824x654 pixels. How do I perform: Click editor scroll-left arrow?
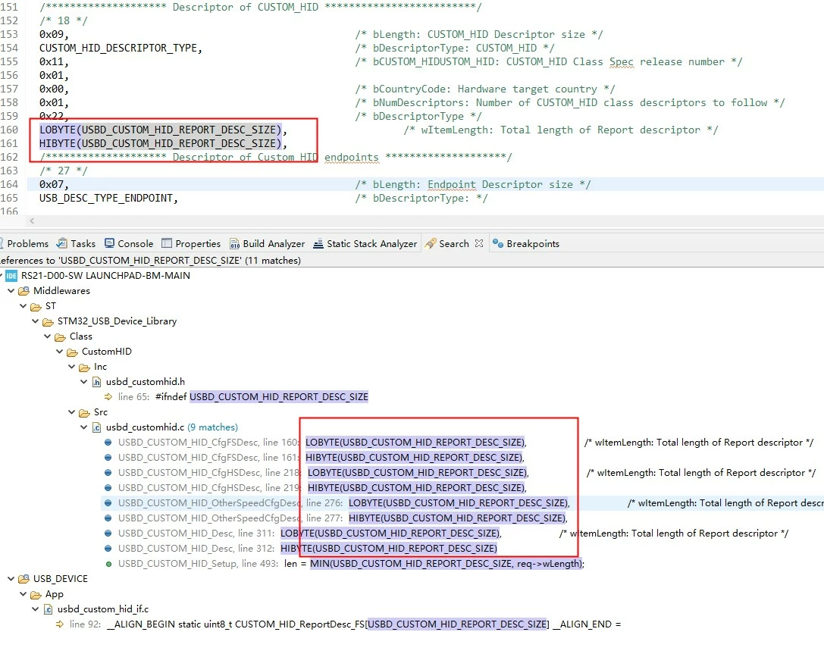coord(32,221)
